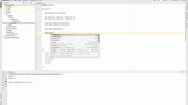Open Structure tool window side tab
The height and width of the screenshot is (105, 188).
[1, 96]
